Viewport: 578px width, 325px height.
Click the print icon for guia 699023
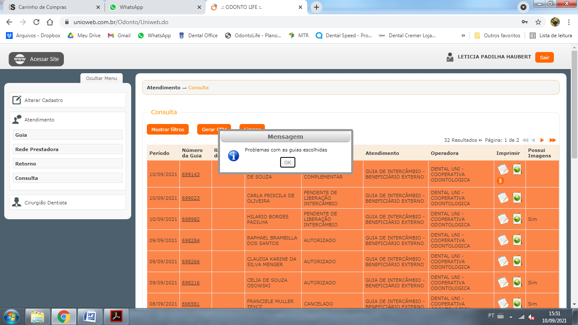click(503, 198)
